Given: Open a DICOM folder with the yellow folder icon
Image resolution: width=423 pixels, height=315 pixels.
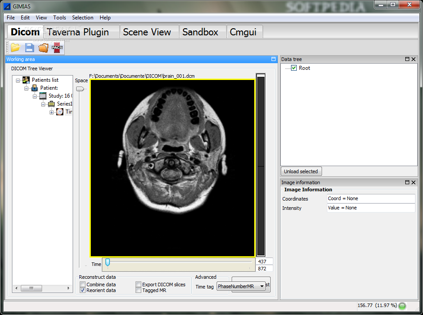Looking at the screenshot, I should 16,48.
